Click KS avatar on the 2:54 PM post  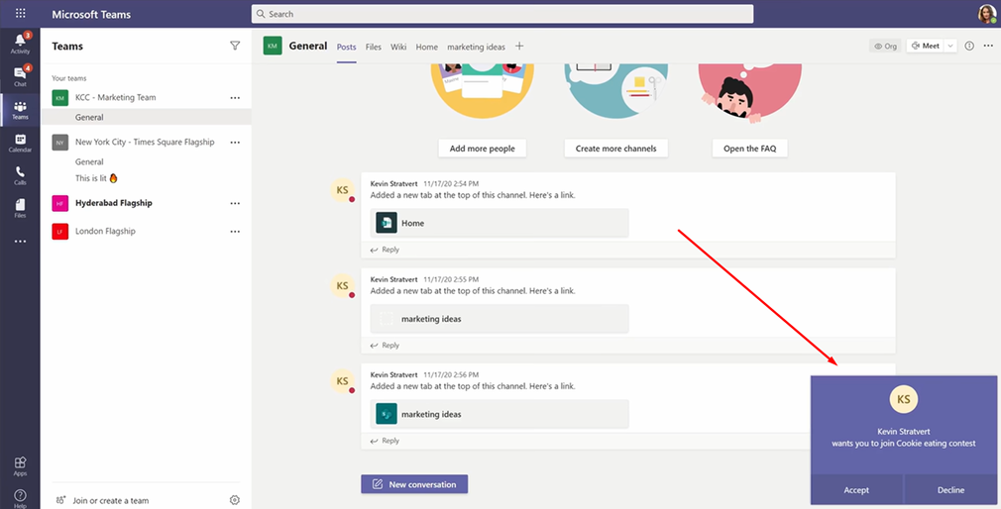pyautogui.click(x=342, y=190)
